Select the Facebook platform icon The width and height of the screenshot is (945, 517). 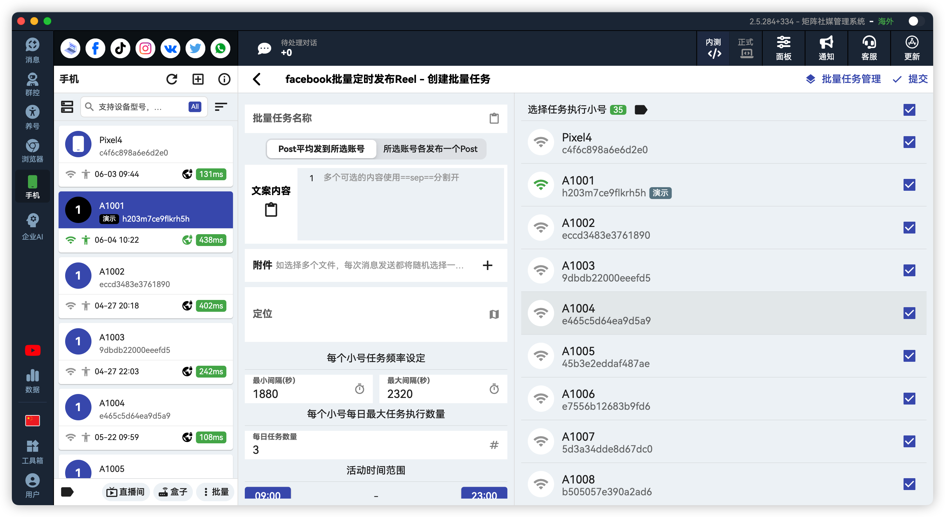click(95, 48)
